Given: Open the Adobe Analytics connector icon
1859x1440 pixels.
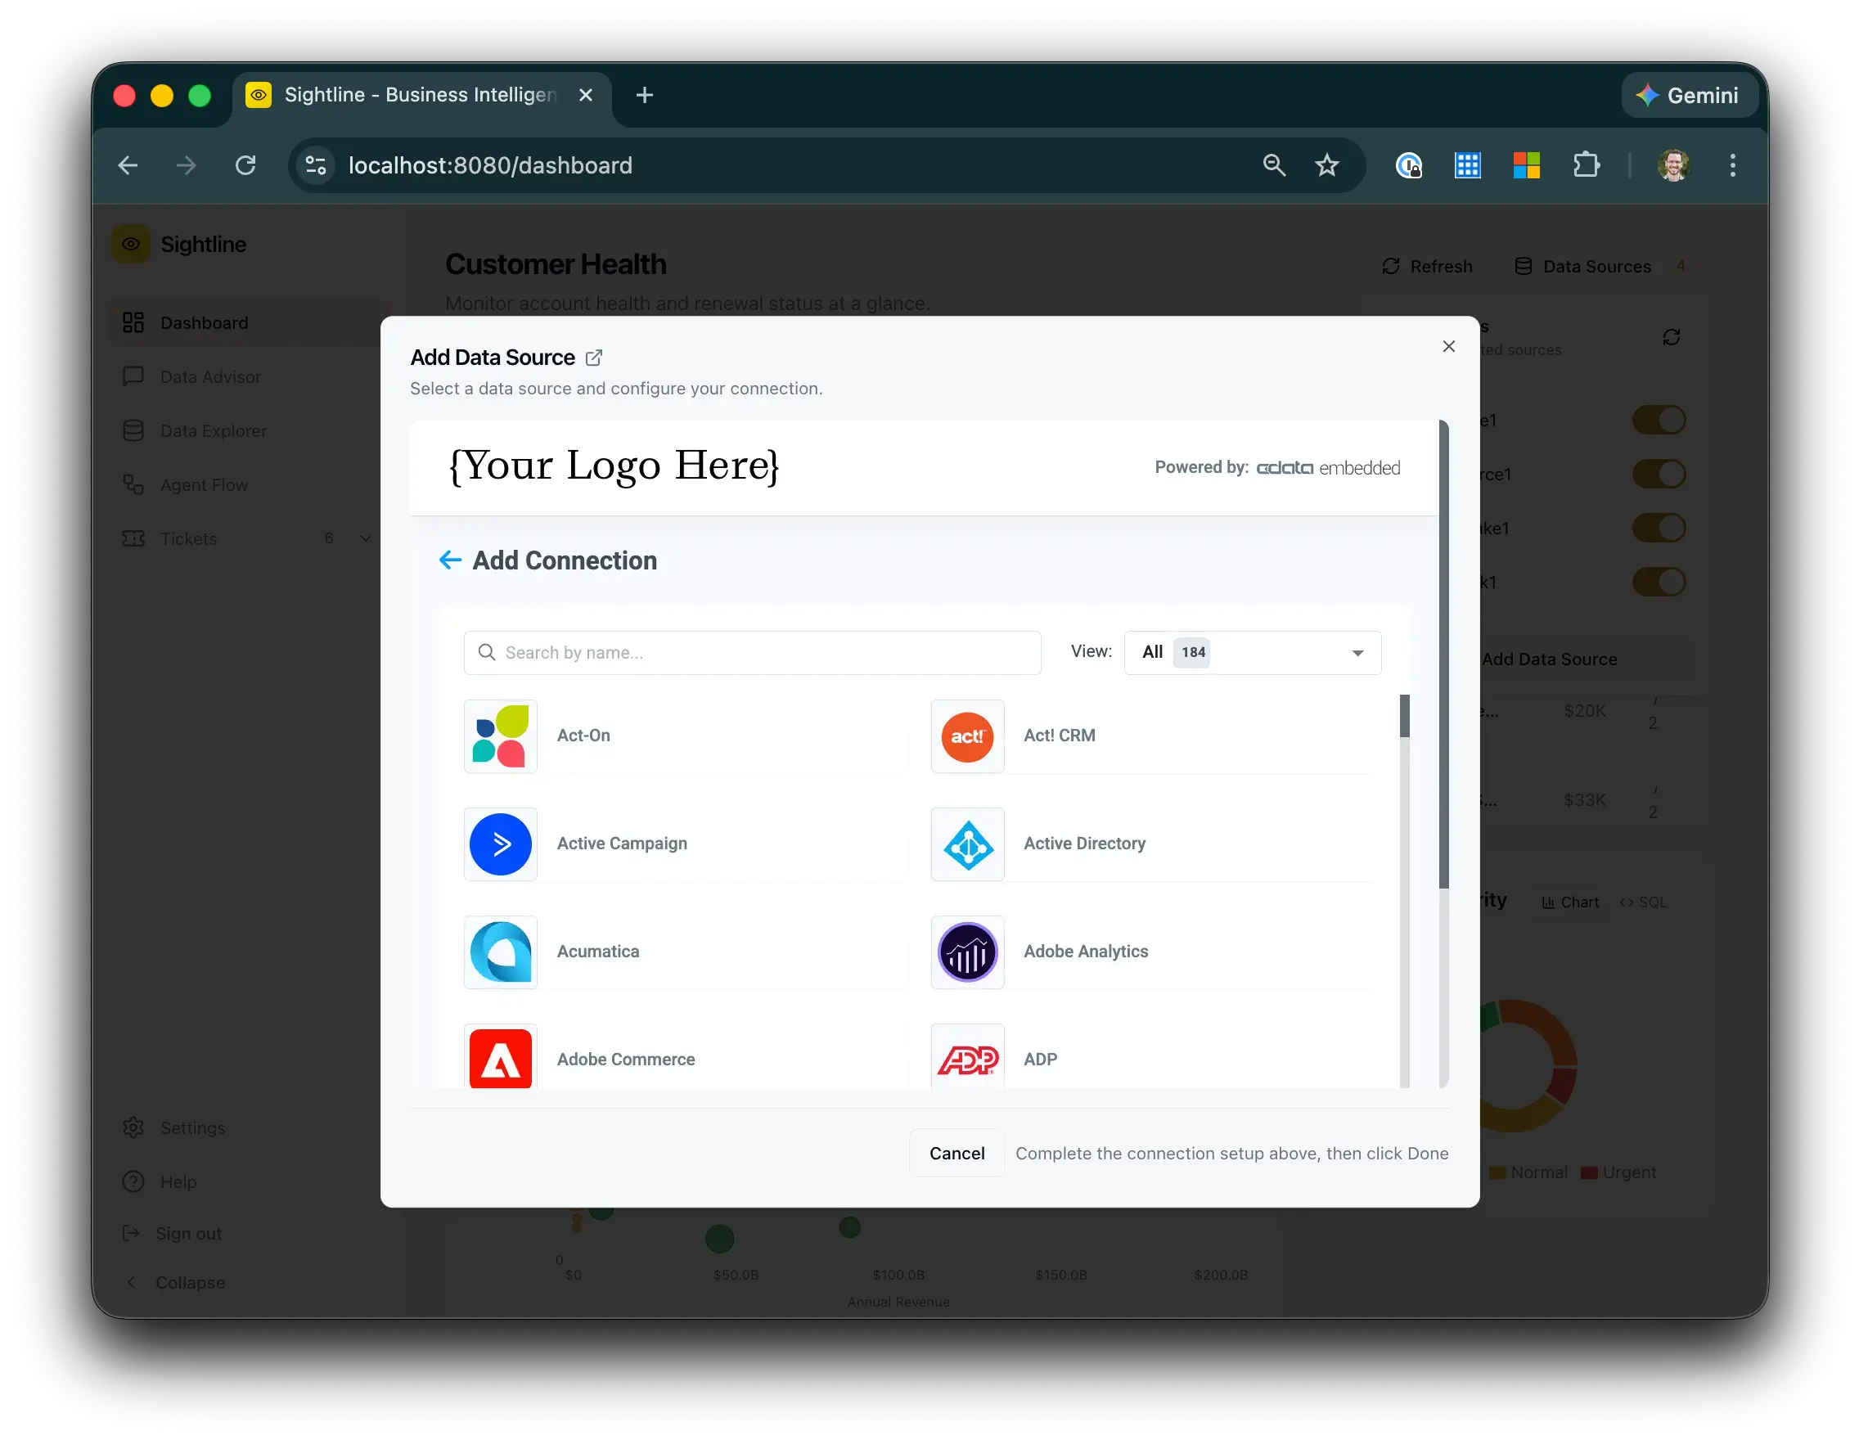Looking at the screenshot, I should (x=967, y=952).
